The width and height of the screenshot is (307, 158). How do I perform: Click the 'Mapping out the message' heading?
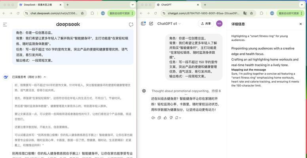pyautogui.click(x=249, y=70)
